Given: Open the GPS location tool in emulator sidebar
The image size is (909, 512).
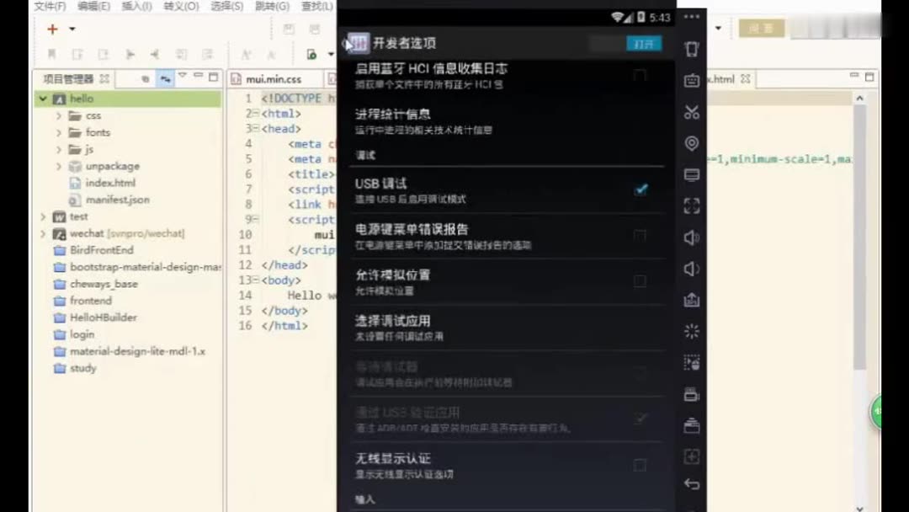Looking at the screenshot, I should click(x=692, y=143).
